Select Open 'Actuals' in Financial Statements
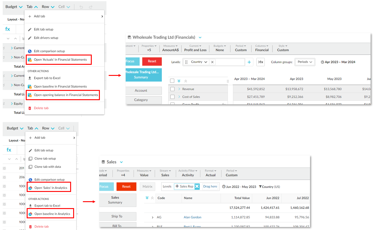Screen dimensions: 376x230 coord(60,60)
